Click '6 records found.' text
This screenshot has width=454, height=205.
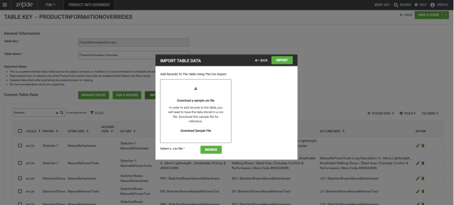click(x=77, y=113)
